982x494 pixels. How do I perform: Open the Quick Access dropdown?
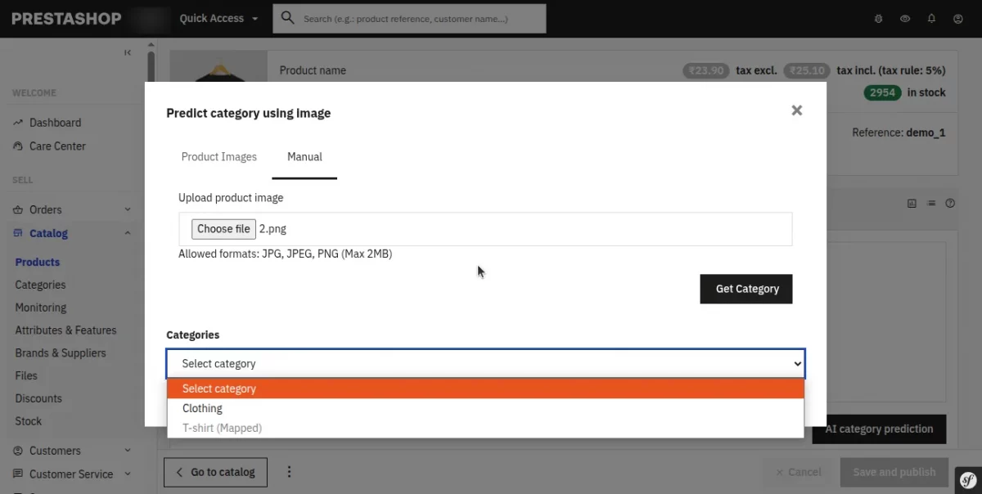coord(218,18)
